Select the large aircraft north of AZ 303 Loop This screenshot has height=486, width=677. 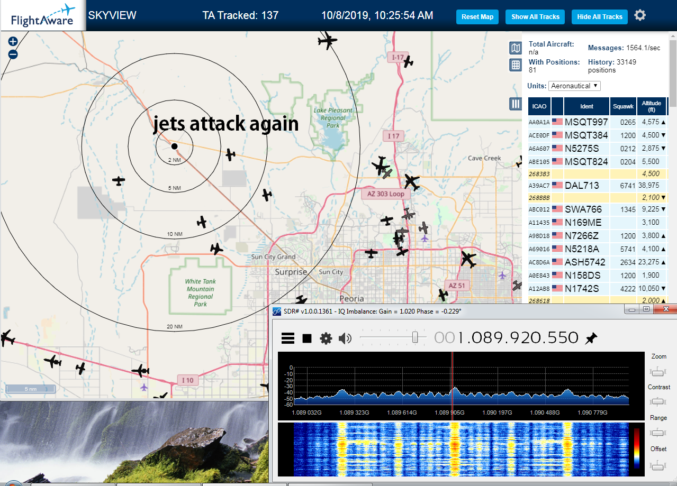[x=412, y=182]
